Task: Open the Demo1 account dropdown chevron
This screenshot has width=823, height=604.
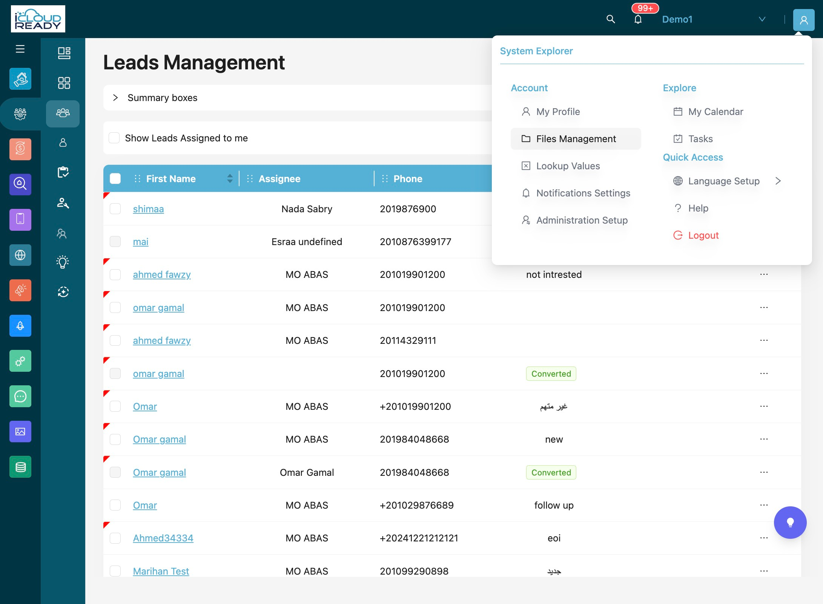Action: pos(762,19)
